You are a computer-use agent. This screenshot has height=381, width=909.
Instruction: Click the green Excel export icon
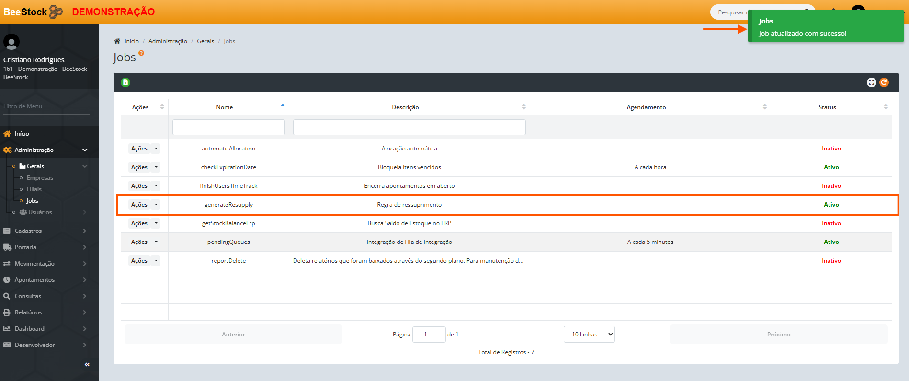coord(125,82)
